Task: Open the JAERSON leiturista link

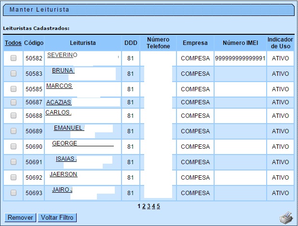Action: (63, 174)
